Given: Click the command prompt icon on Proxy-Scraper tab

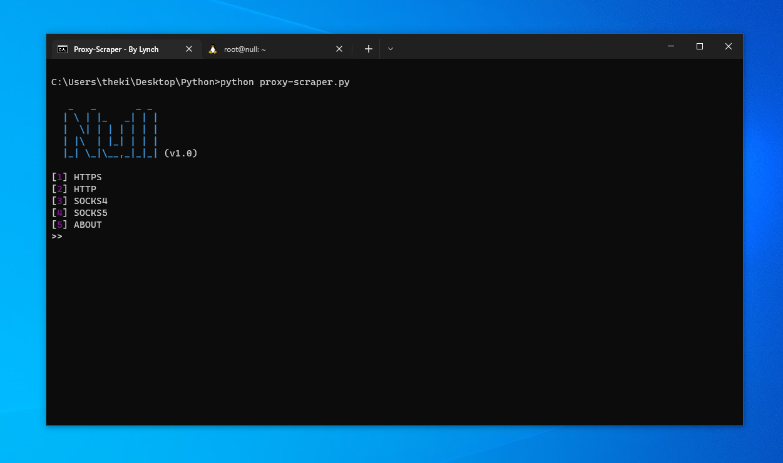Looking at the screenshot, I should [x=63, y=49].
